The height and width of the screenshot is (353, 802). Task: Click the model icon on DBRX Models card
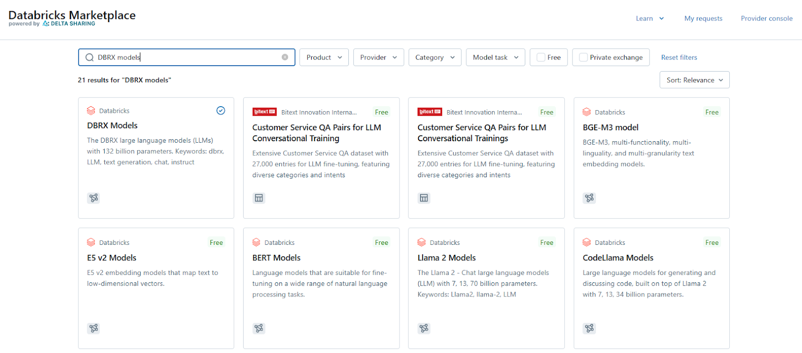point(94,198)
